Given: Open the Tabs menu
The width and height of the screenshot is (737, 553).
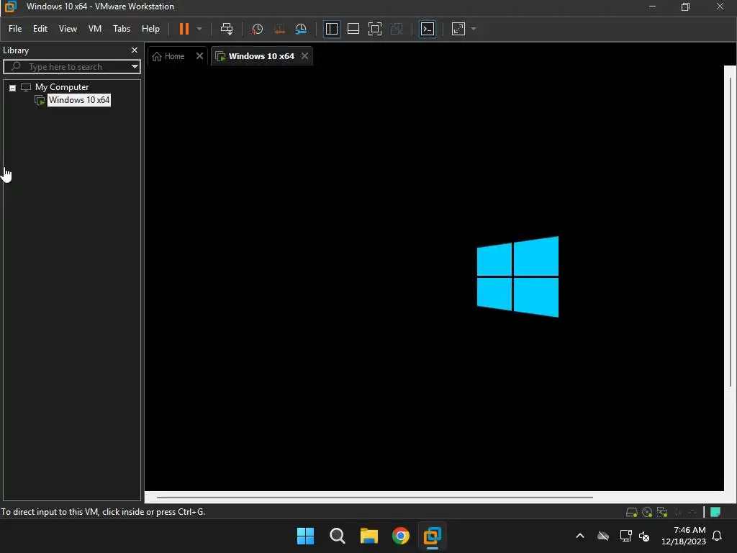Looking at the screenshot, I should 121,29.
